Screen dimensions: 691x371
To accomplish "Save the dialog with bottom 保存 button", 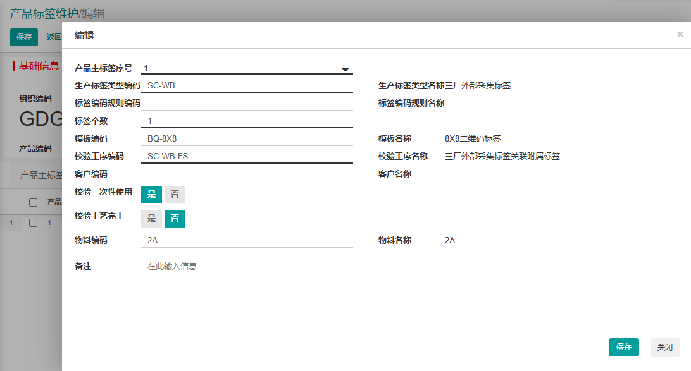I will (623, 347).
